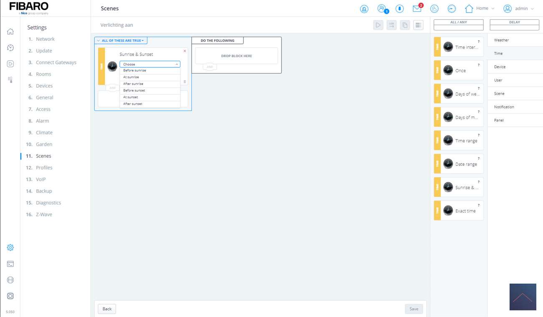Click the scroll-to-top arrow thumbnail
Screen dimensions: 543x317
pos(523,297)
